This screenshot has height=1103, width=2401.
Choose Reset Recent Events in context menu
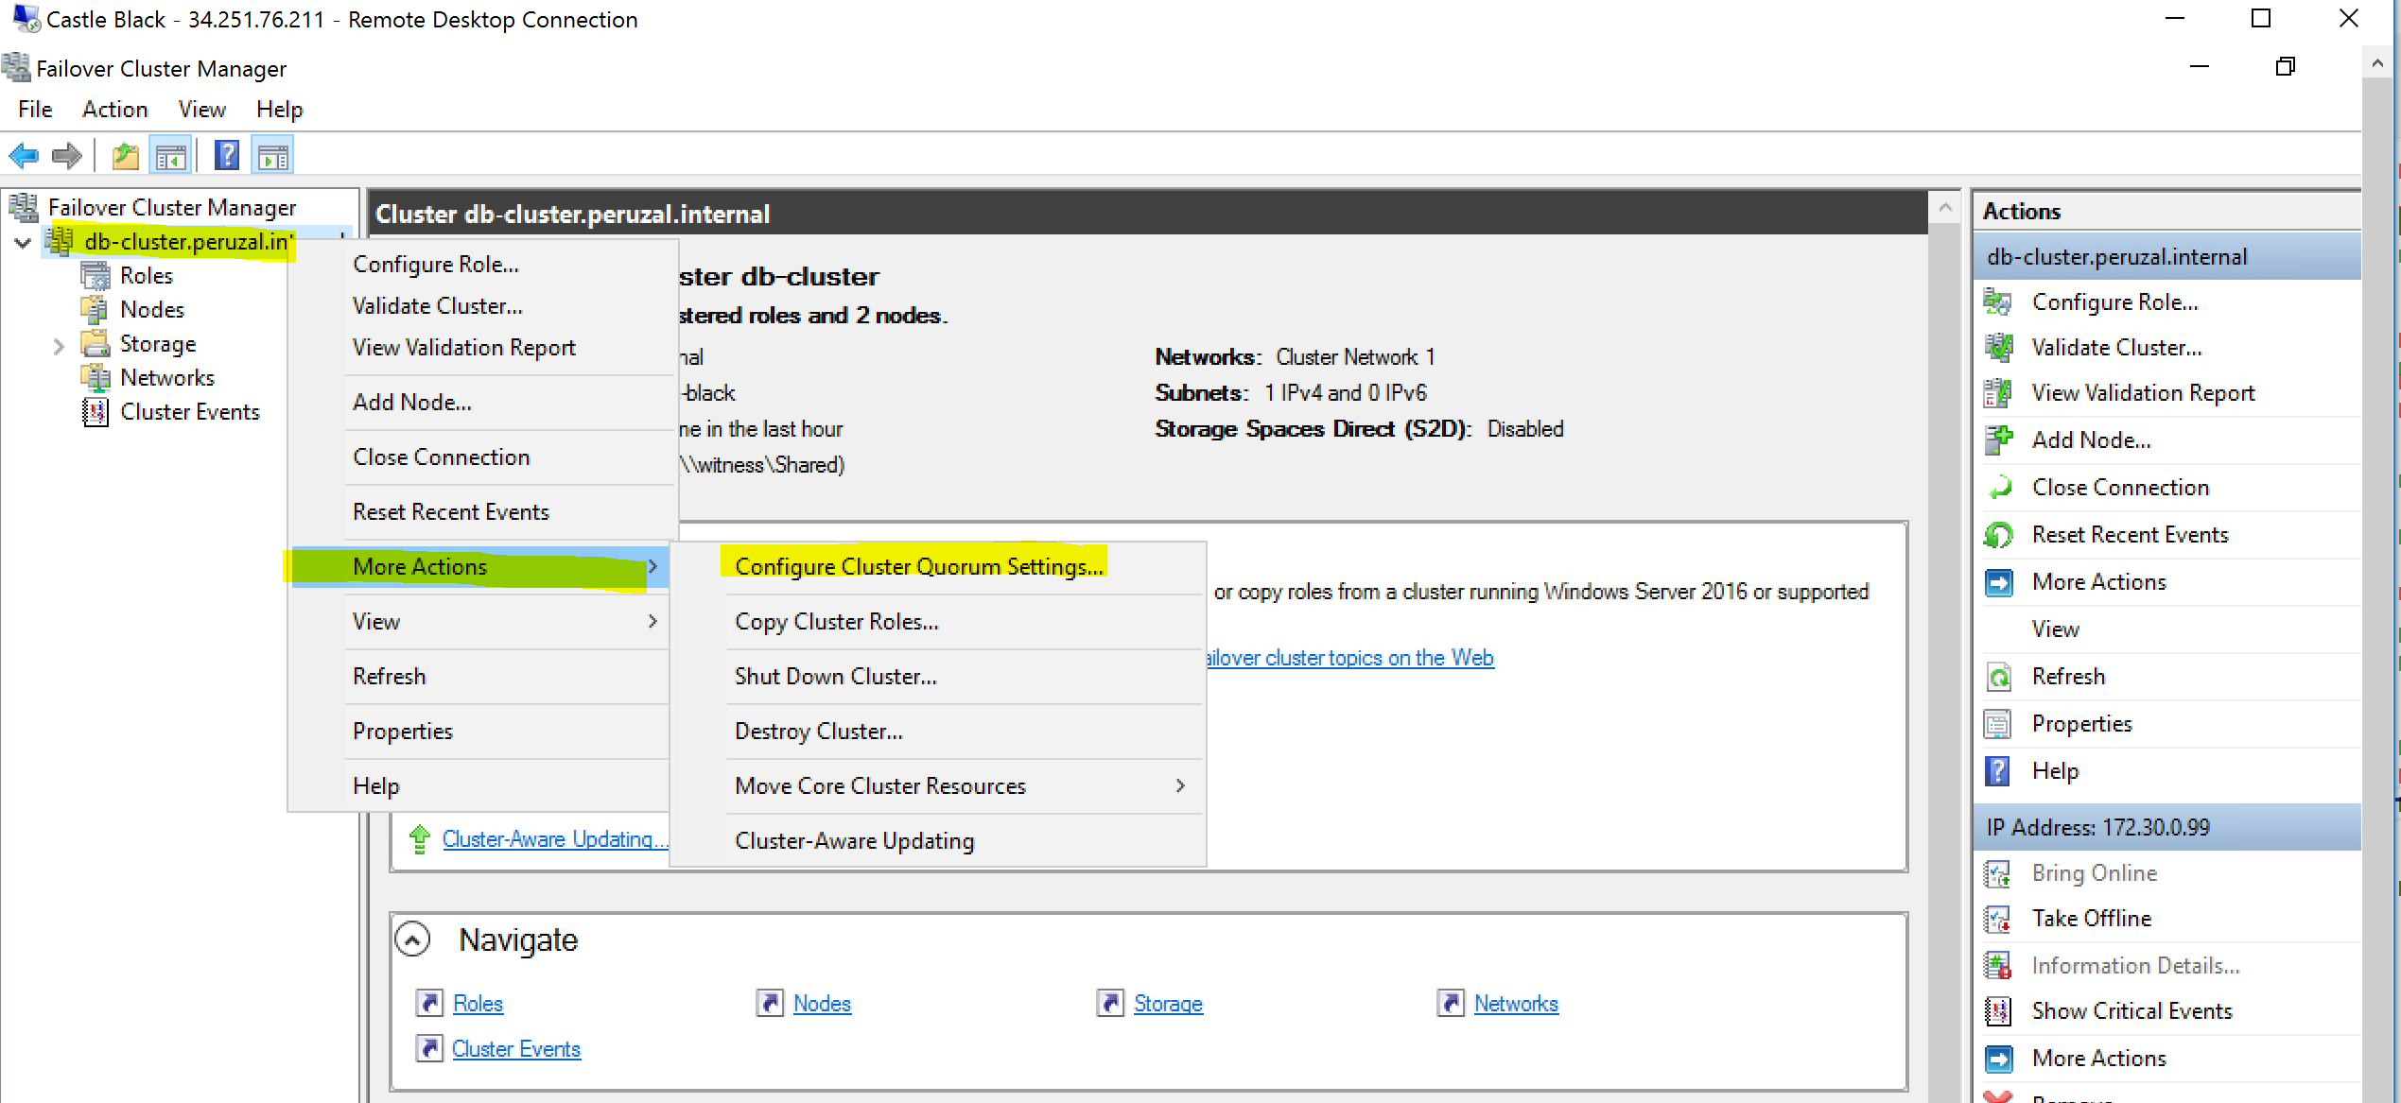pyautogui.click(x=451, y=511)
